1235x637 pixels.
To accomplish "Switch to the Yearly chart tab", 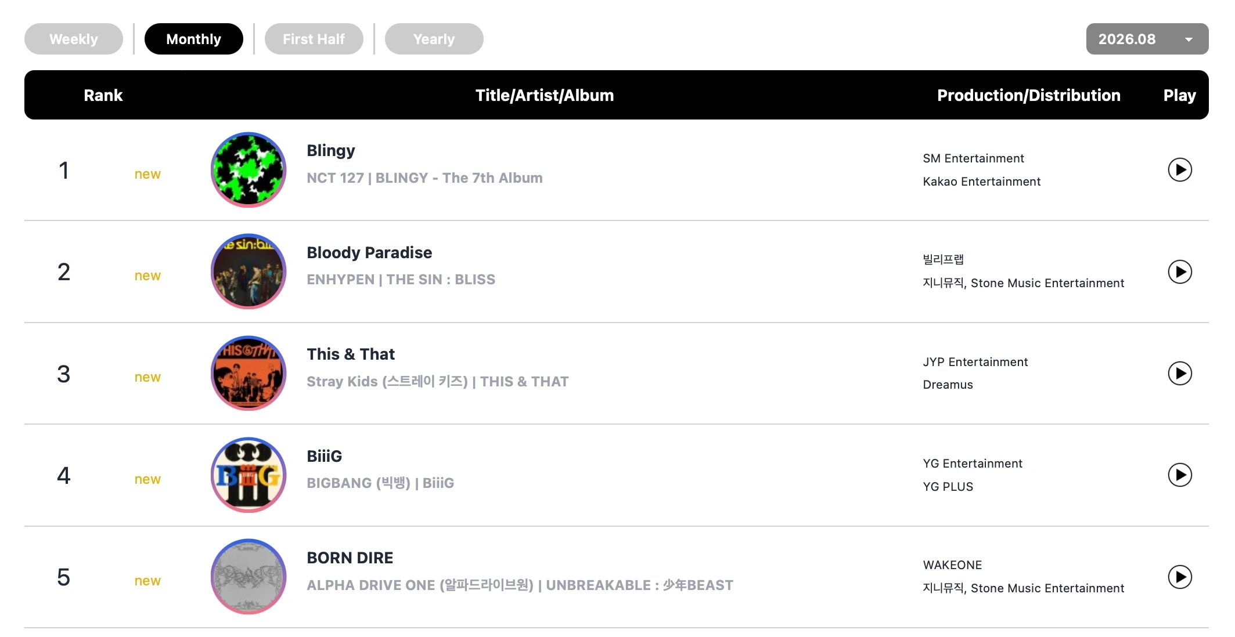I will (434, 39).
